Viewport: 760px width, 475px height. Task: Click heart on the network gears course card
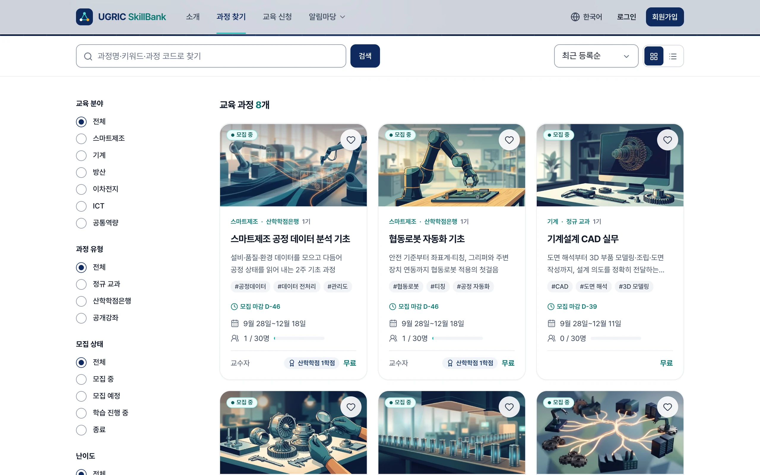coord(667,407)
